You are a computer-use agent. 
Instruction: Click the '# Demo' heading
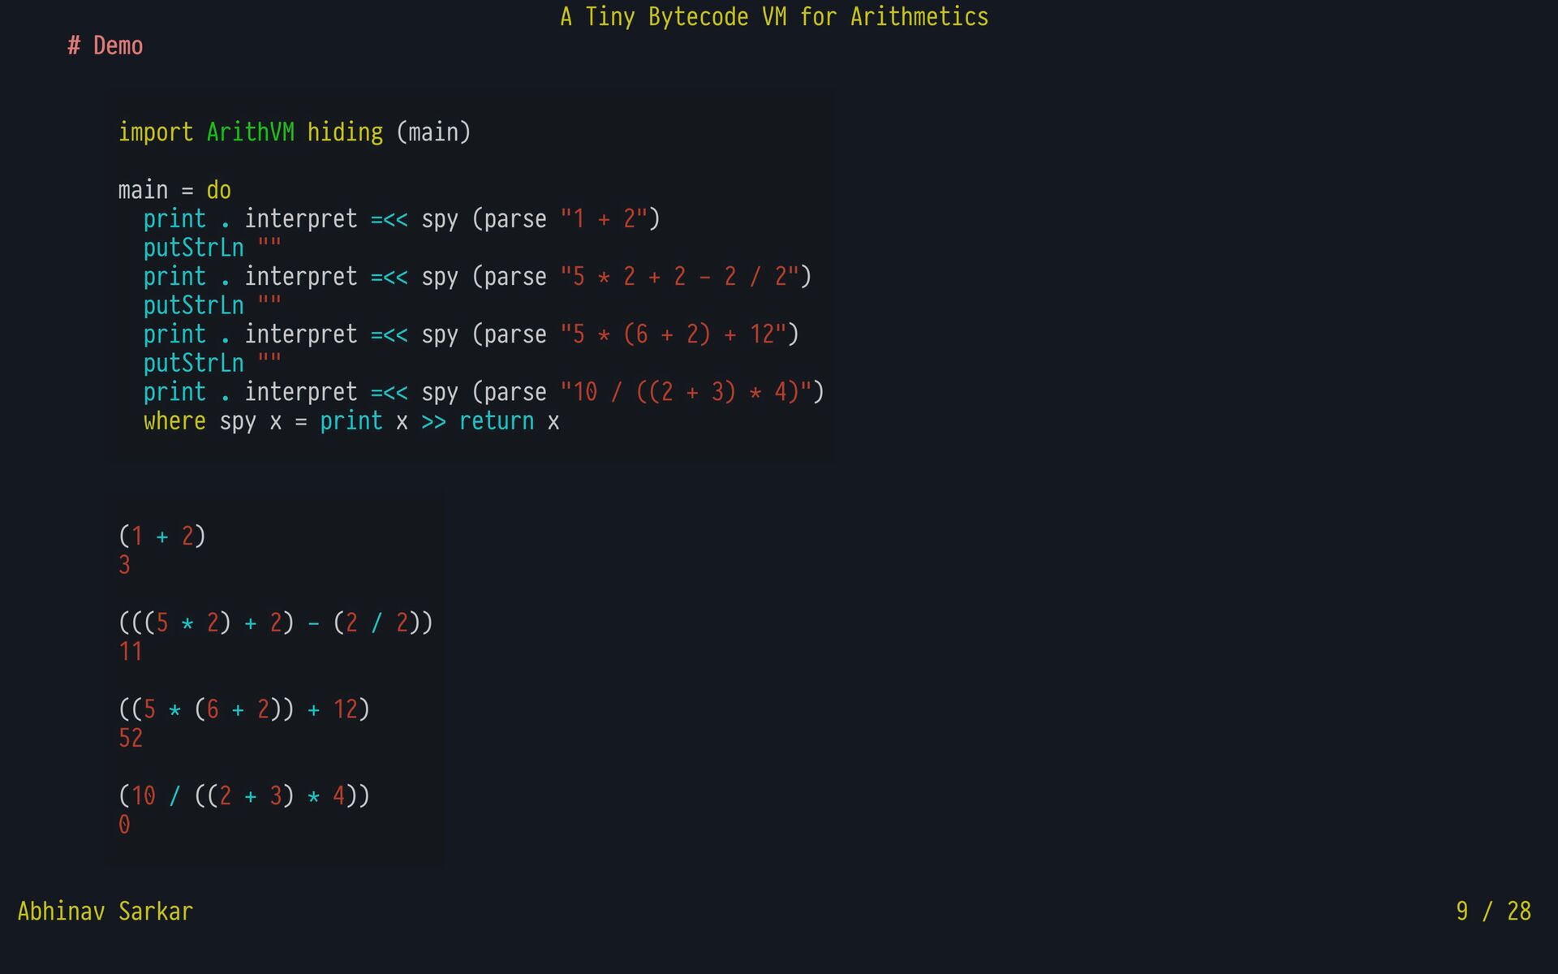click(x=105, y=46)
